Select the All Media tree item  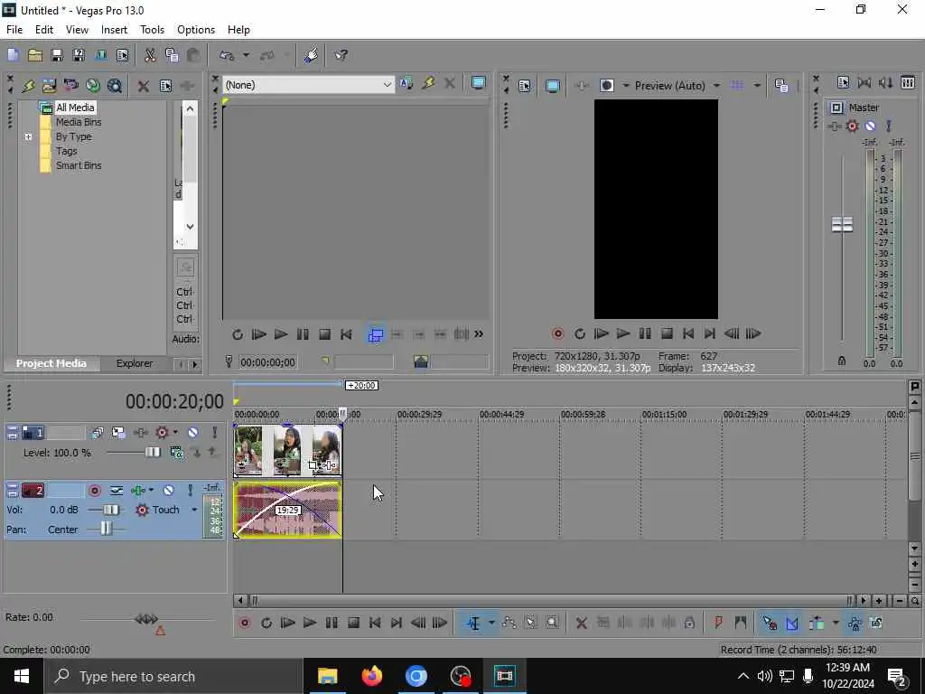[x=75, y=108]
